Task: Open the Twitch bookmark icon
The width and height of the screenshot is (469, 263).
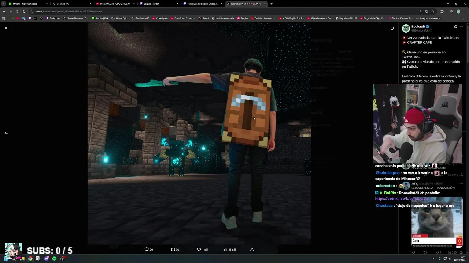Action: click(x=29, y=18)
